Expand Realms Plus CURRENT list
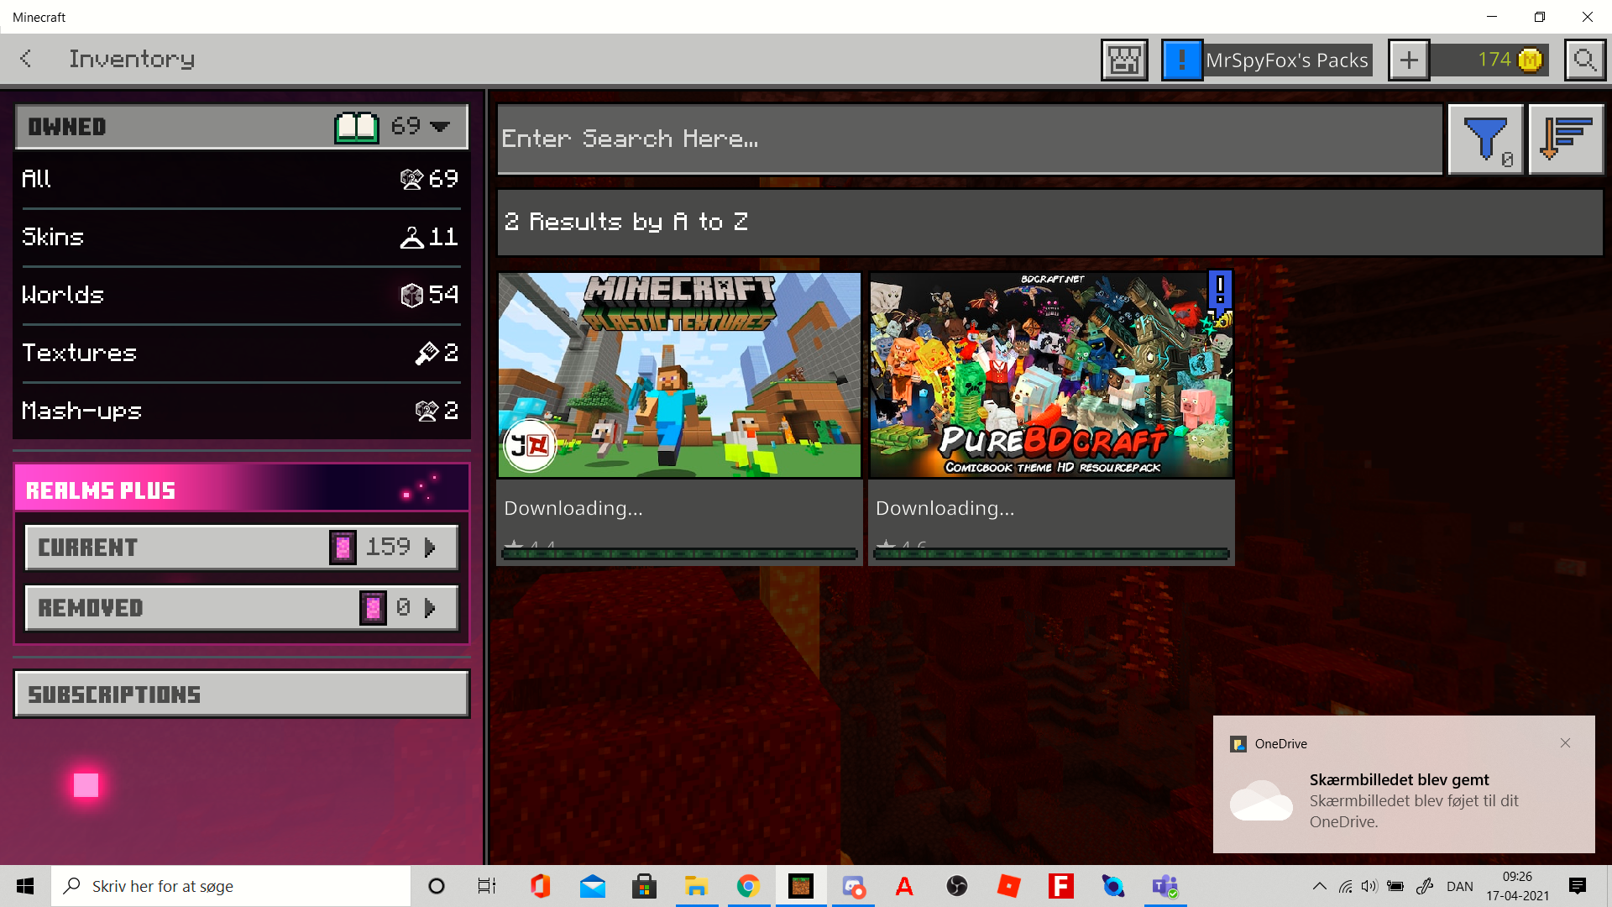This screenshot has width=1612, height=907. click(x=242, y=548)
